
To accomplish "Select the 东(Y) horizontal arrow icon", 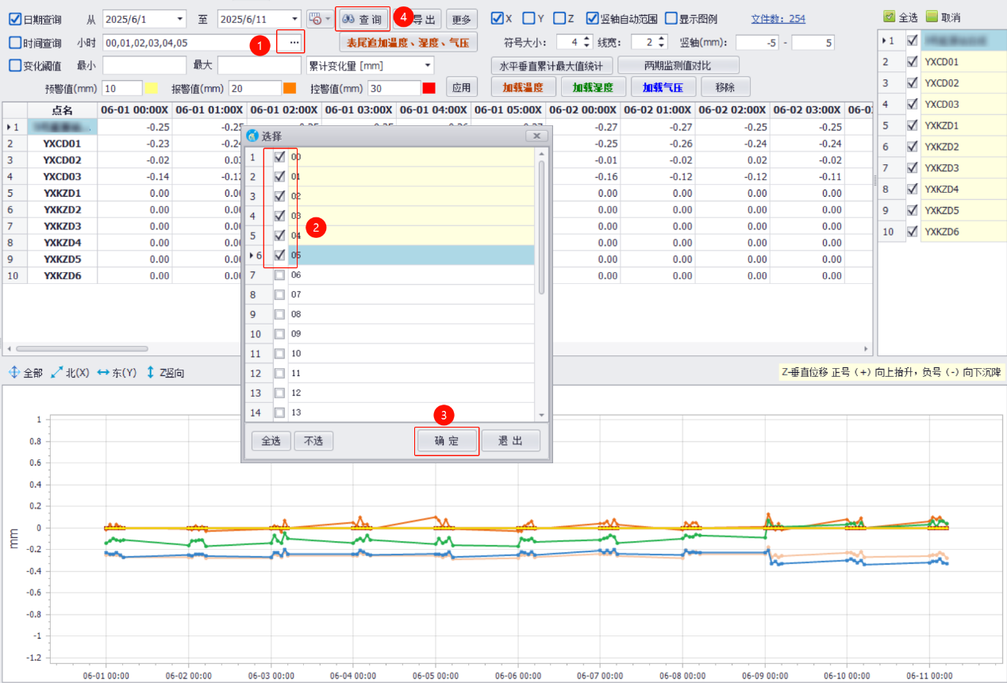I will coord(102,372).
